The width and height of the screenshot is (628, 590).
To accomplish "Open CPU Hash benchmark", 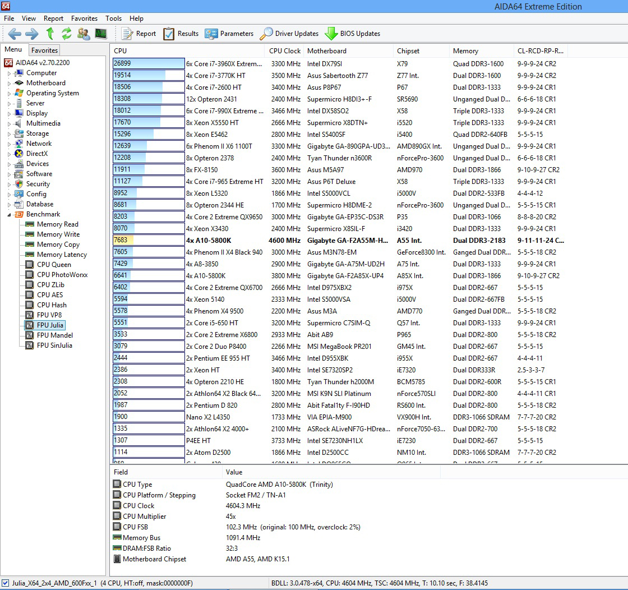I will coord(52,305).
